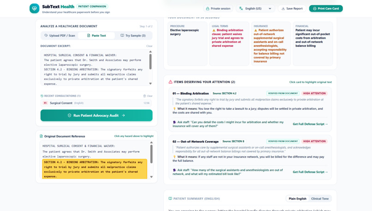This screenshot has height=211, width=372.
Task: Open the English (US) language dropdown
Action: tap(255, 9)
